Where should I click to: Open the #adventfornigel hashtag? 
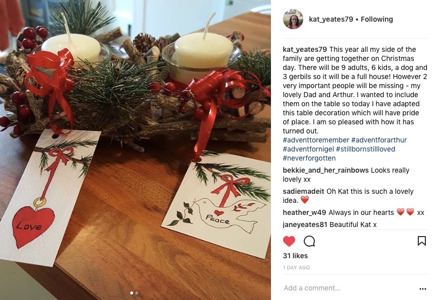coord(308,149)
